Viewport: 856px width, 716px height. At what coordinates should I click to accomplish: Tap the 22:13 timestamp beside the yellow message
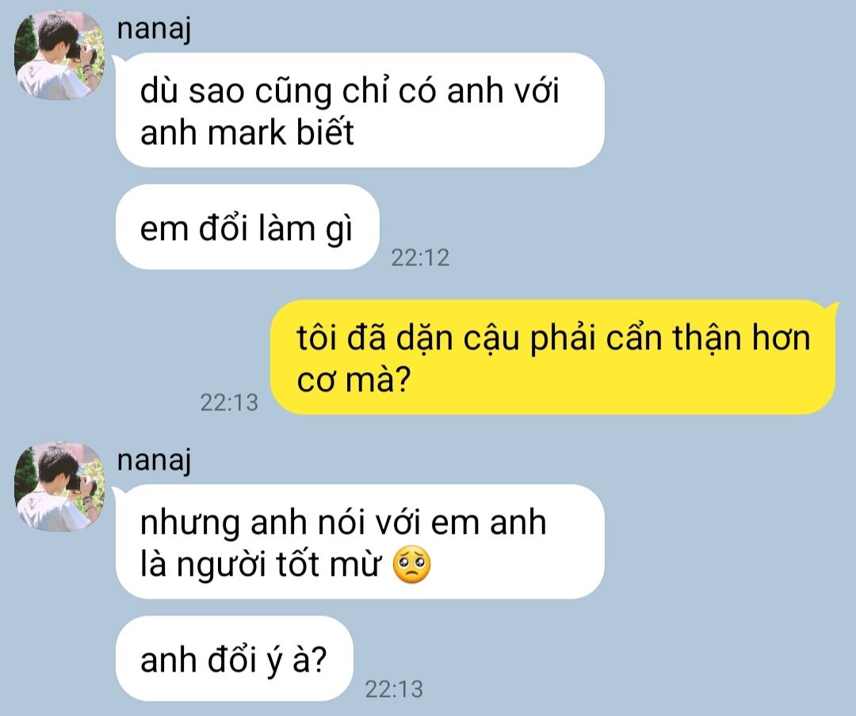pos(229,402)
